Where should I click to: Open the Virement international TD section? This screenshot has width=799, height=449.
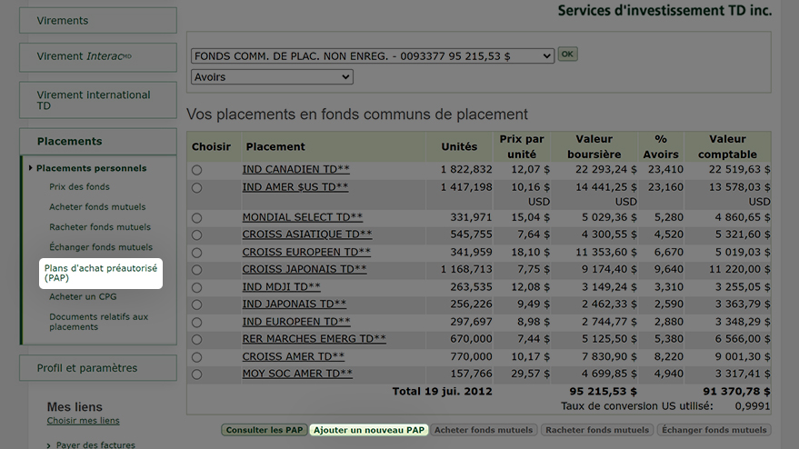(x=98, y=100)
